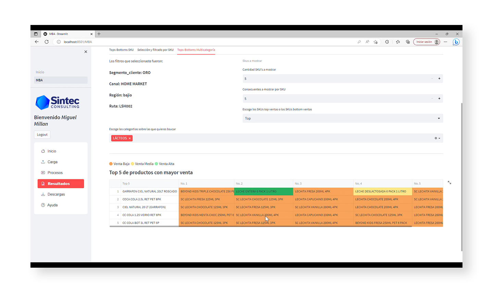The height and width of the screenshot is (294, 495).
Task: Open the Favorites list icon
Action: 398,42
